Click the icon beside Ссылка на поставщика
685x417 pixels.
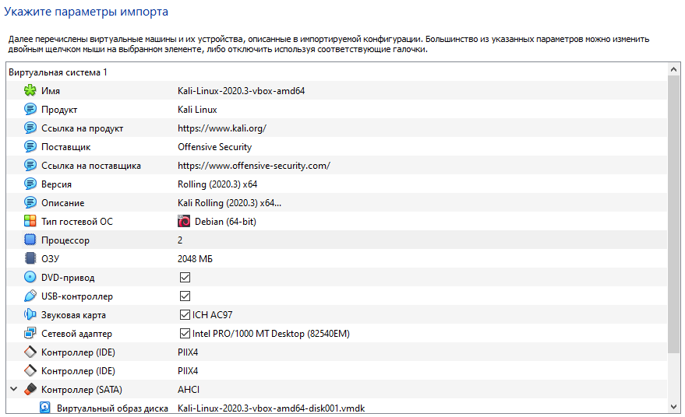30,165
